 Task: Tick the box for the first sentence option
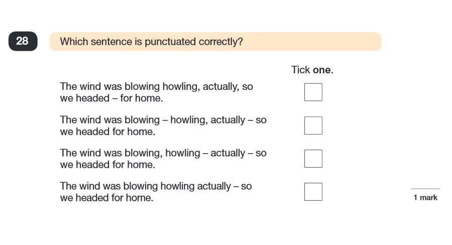[x=313, y=92]
